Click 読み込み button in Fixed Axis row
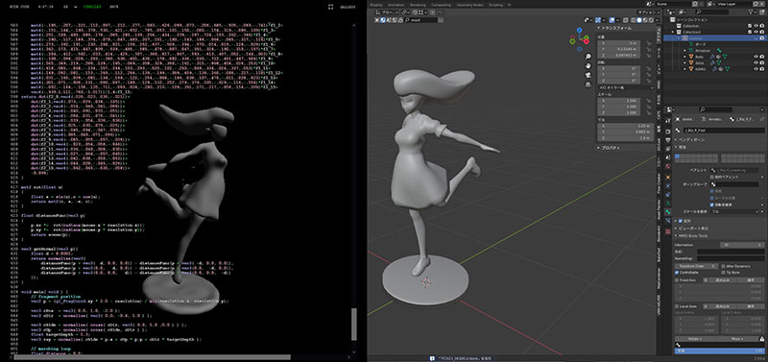Screen dimensions: 768x362 click(723, 280)
